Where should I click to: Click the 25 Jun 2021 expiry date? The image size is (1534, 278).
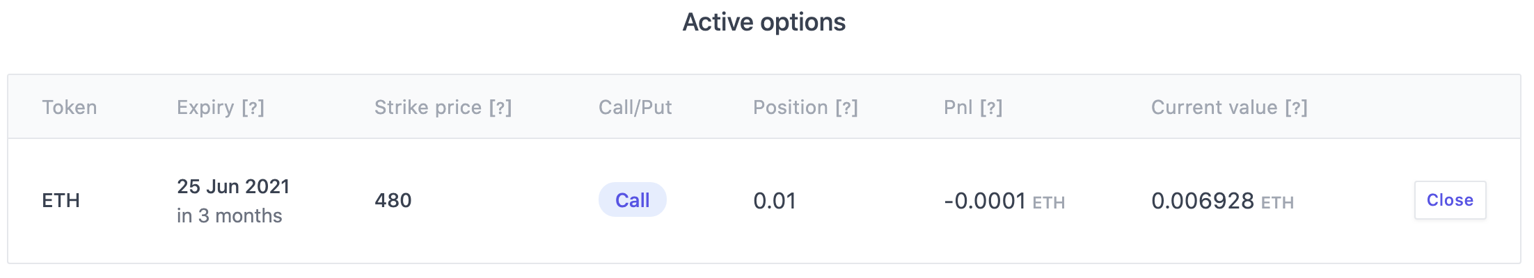pyautogui.click(x=233, y=186)
